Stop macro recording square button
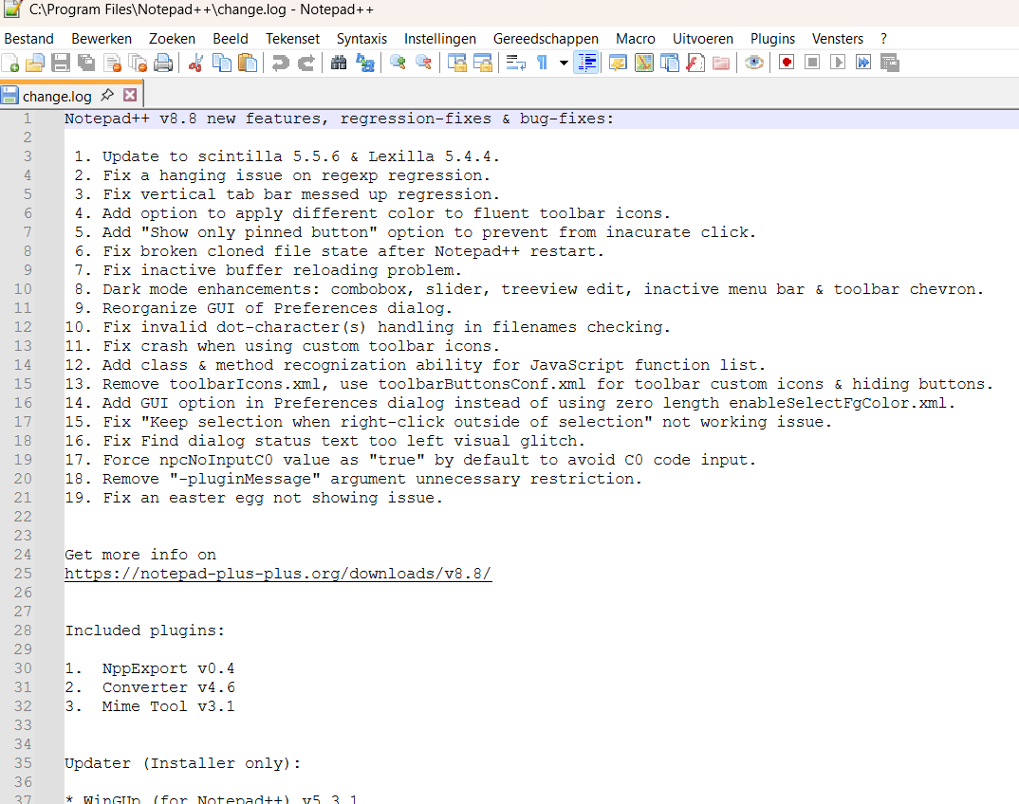Image resolution: width=1019 pixels, height=804 pixels. tap(812, 63)
